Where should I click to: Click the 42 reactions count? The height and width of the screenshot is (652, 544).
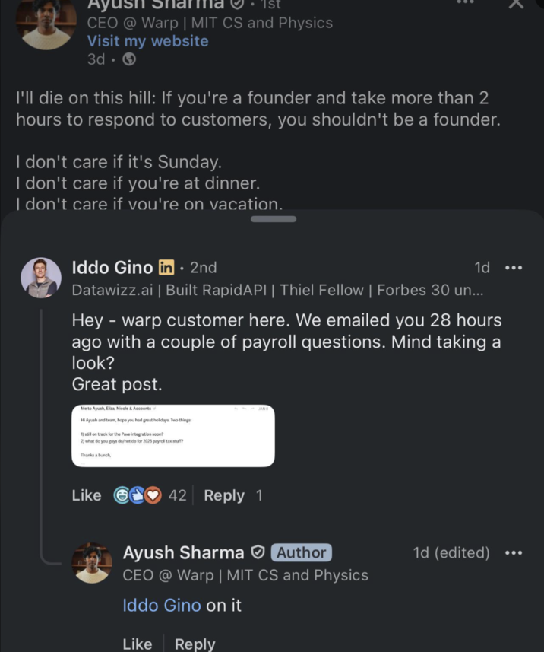coord(176,495)
